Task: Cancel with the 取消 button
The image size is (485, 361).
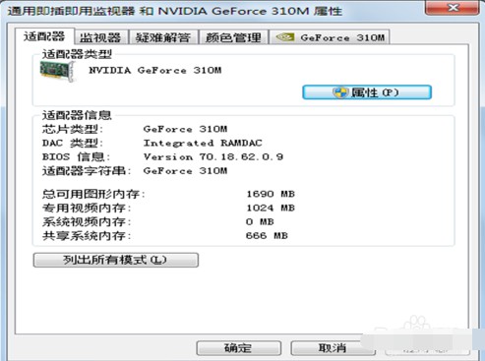Action: pos(333,348)
